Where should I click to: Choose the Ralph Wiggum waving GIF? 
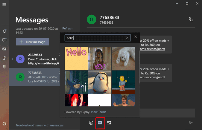point(123,82)
